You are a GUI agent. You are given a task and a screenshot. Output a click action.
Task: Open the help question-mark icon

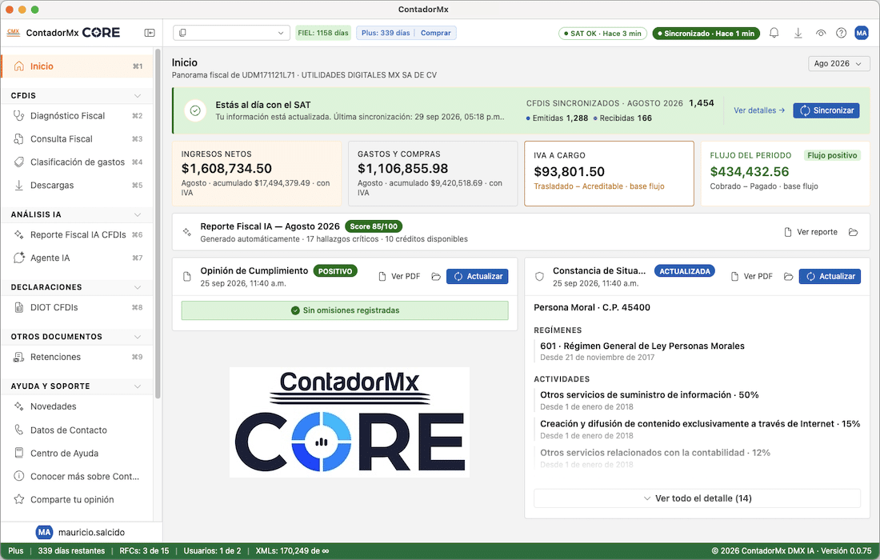pyautogui.click(x=841, y=33)
